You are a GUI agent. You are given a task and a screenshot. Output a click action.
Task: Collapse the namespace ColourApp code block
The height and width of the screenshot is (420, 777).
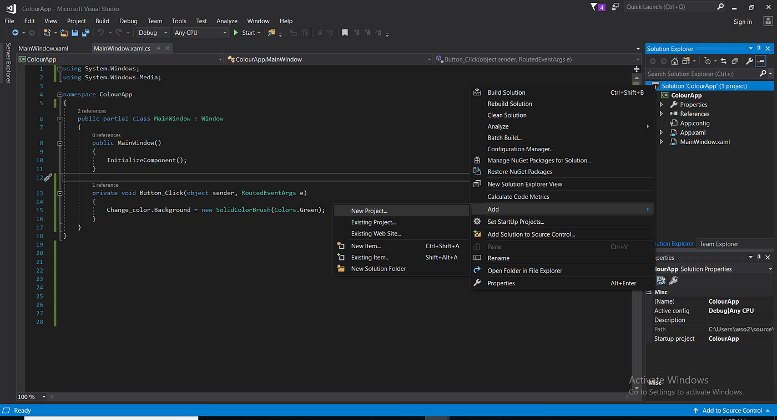(59, 94)
